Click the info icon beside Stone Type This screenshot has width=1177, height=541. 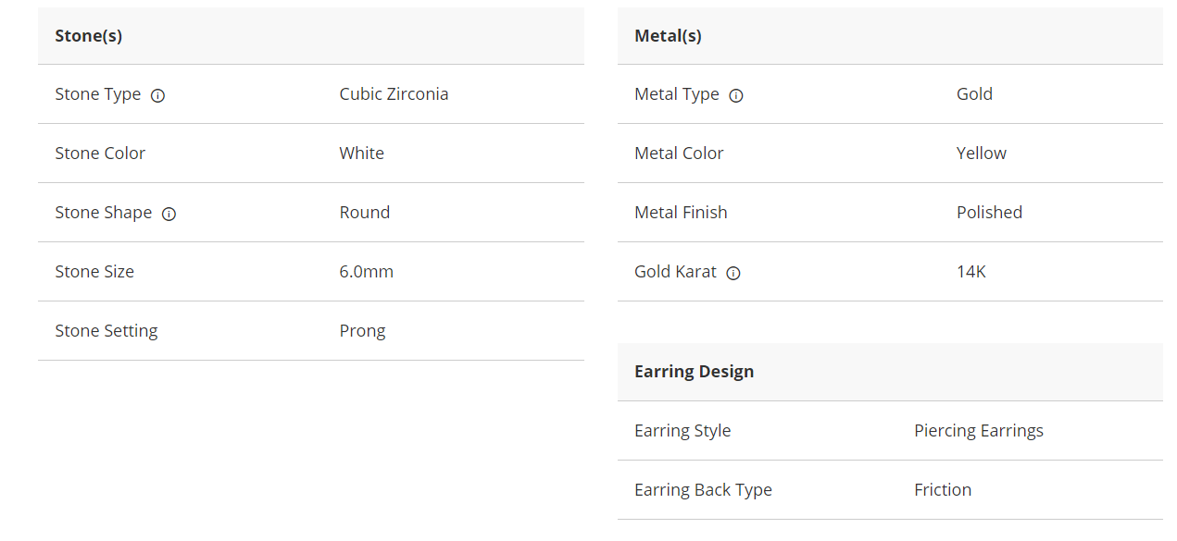pyautogui.click(x=158, y=95)
